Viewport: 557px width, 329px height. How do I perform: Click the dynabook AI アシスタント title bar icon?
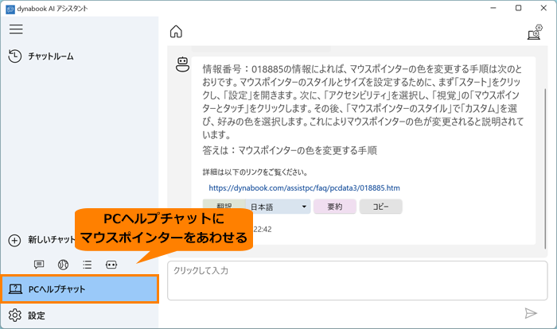tap(10, 9)
